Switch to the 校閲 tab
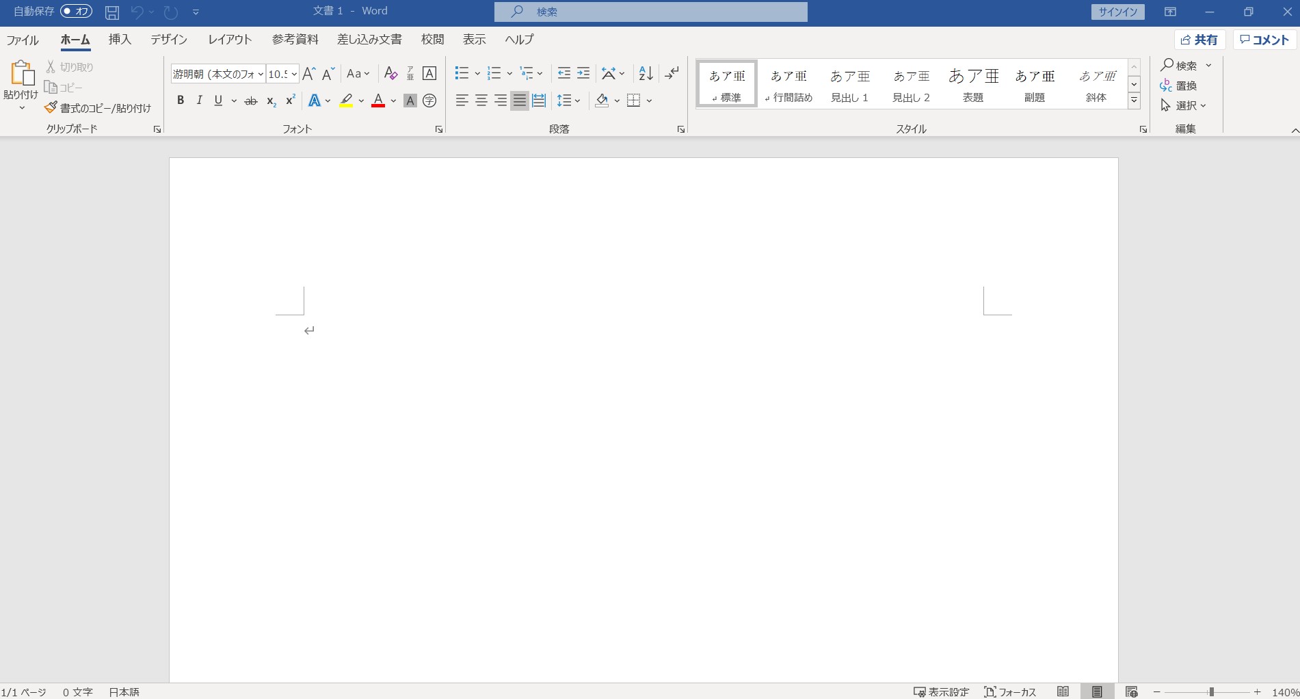The width and height of the screenshot is (1300, 699). coord(432,40)
